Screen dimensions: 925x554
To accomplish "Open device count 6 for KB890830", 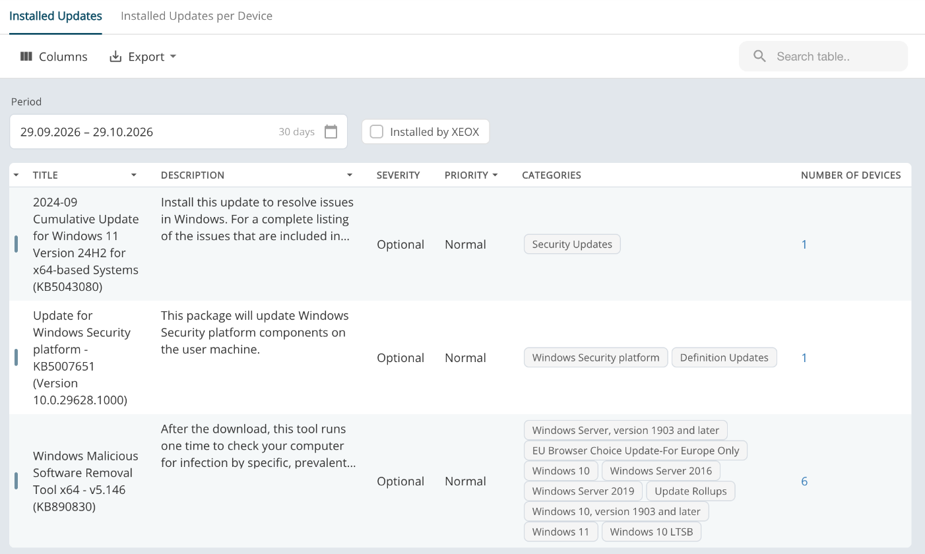I will click(804, 481).
